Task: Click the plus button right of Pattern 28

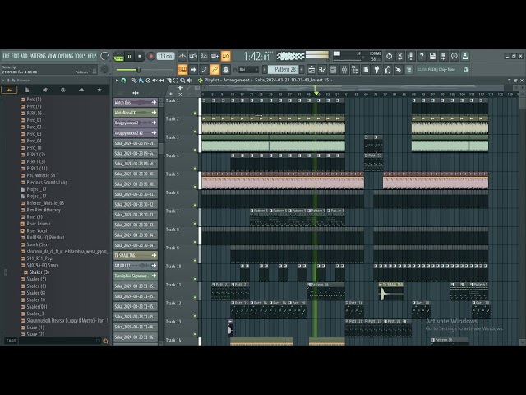Action: [302, 69]
